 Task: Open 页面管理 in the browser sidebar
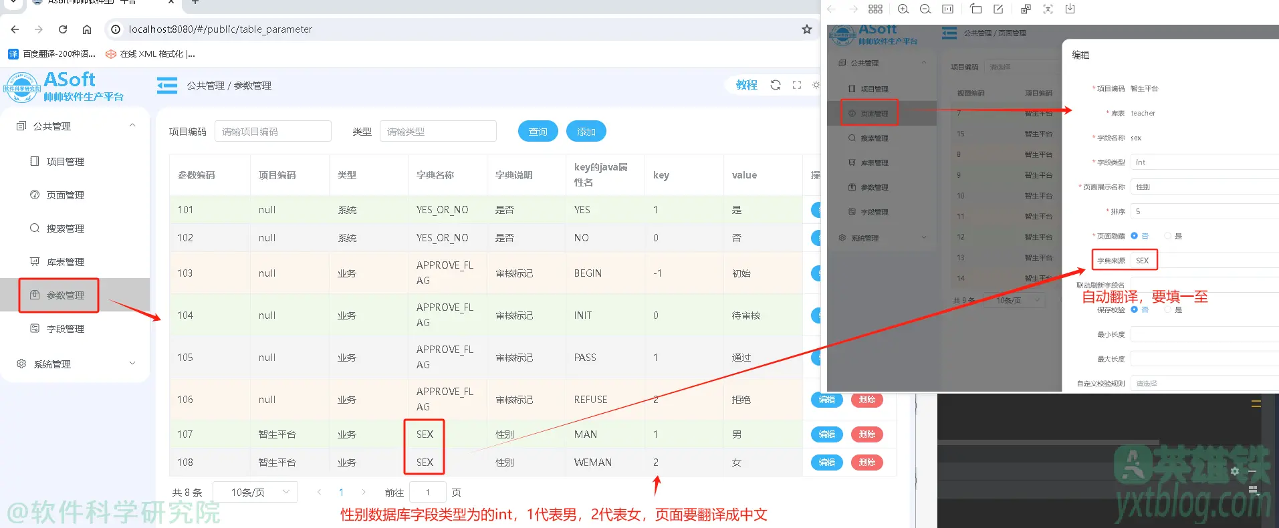coord(75,194)
